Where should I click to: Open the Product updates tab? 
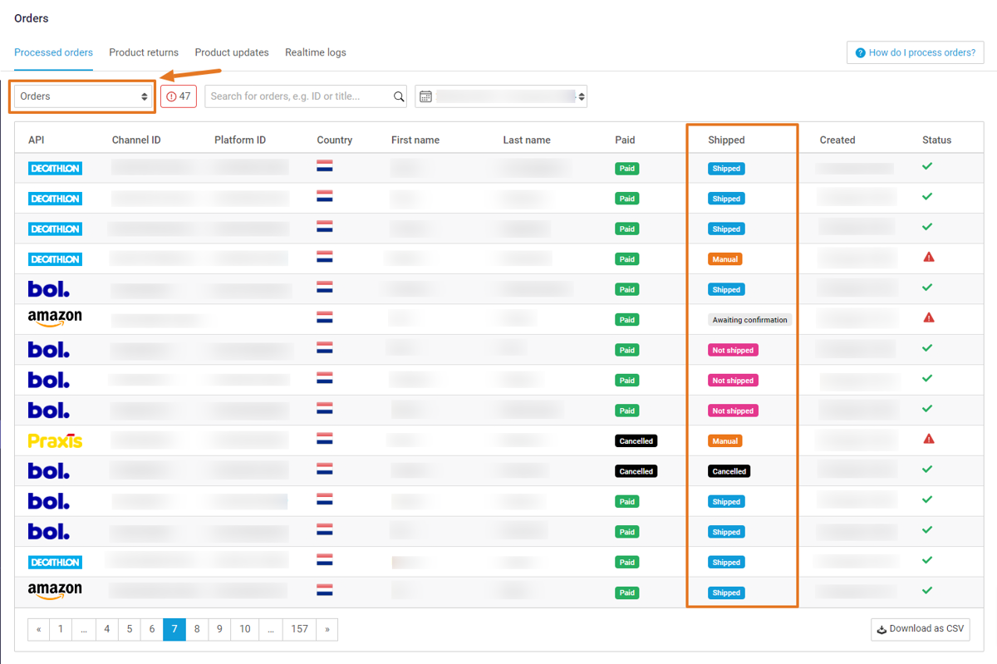(232, 52)
